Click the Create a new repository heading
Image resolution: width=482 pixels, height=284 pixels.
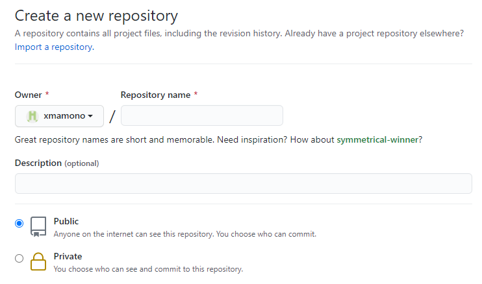point(96,16)
